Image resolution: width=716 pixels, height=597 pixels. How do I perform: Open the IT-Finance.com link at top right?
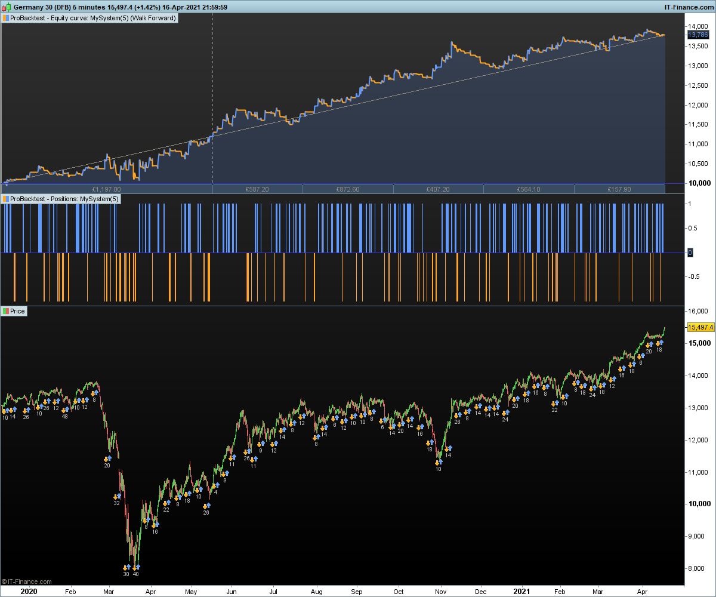point(689,7)
